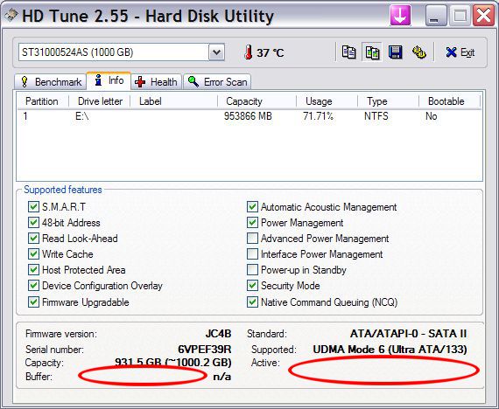Click the copy screenshot to clipboard icon
The height and width of the screenshot is (409, 499).
(x=372, y=52)
